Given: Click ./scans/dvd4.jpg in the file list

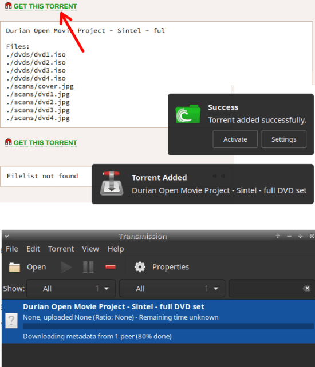Looking at the screenshot, I should tap(38, 118).
